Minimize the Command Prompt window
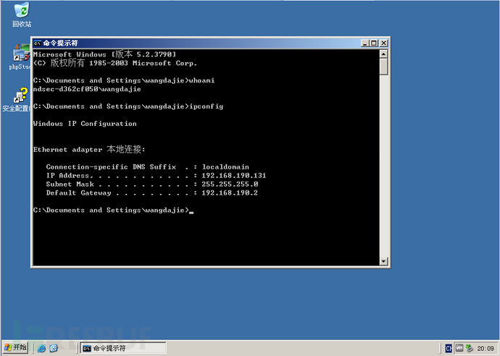The height and width of the screenshot is (356, 500). click(x=365, y=43)
